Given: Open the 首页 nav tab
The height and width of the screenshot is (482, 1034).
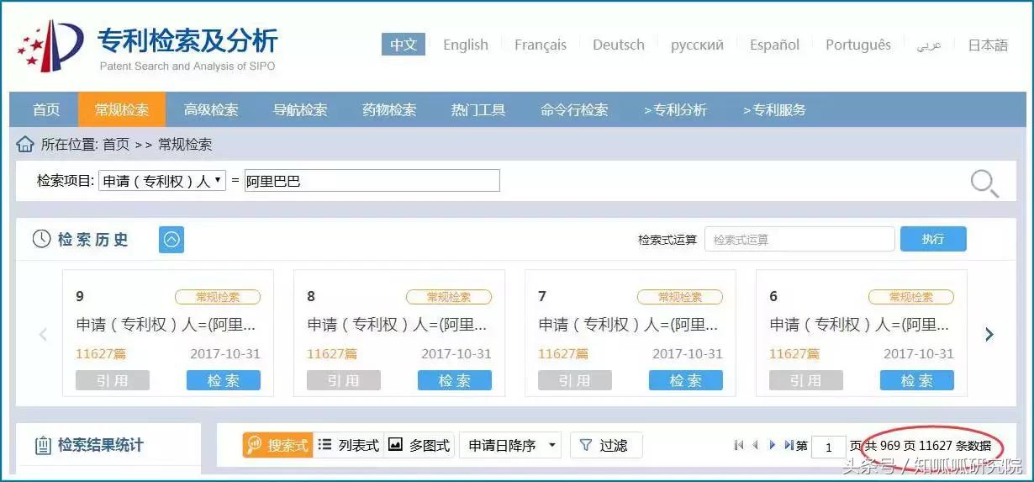Looking at the screenshot, I should click(46, 109).
